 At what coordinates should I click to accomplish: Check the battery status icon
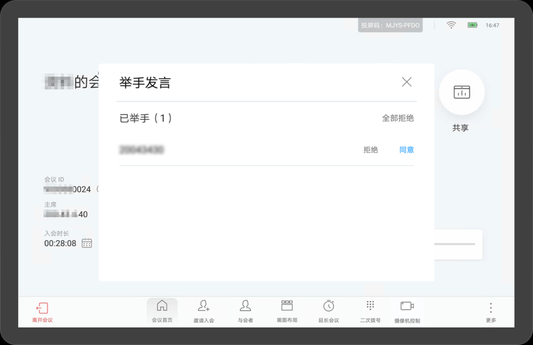coord(472,24)
